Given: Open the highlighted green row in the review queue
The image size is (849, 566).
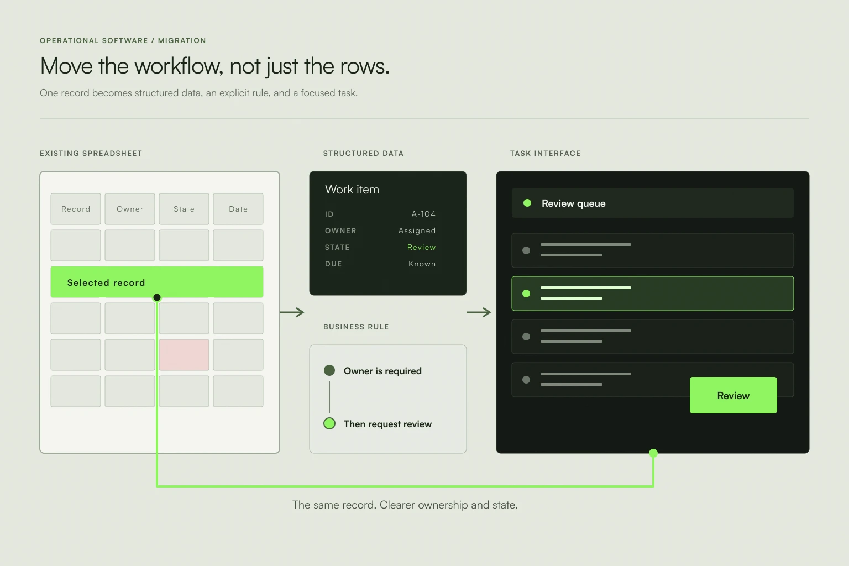Looking at the screenshot, I should click(652, 294).
